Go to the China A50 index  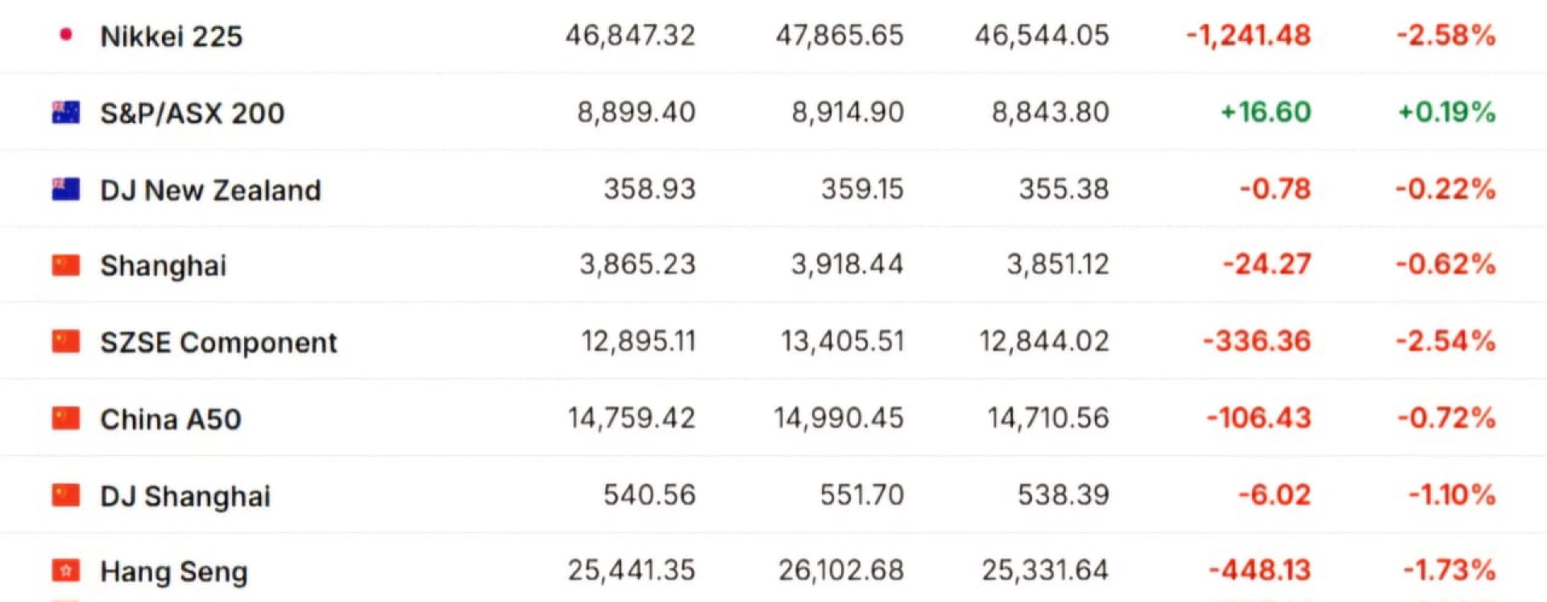pos(170,419)
